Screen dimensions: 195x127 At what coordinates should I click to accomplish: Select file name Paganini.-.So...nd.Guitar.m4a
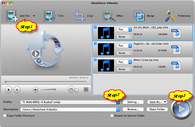coord(151,44)
